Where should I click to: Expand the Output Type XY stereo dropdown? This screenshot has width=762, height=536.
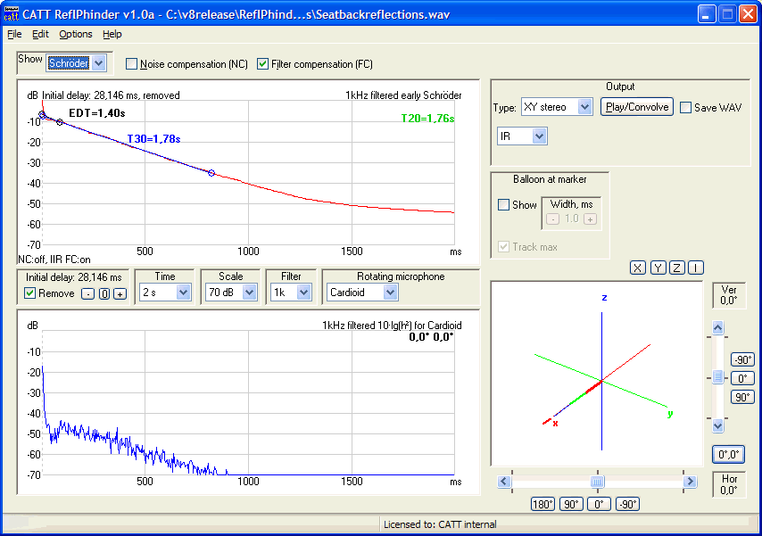(584, 107)
